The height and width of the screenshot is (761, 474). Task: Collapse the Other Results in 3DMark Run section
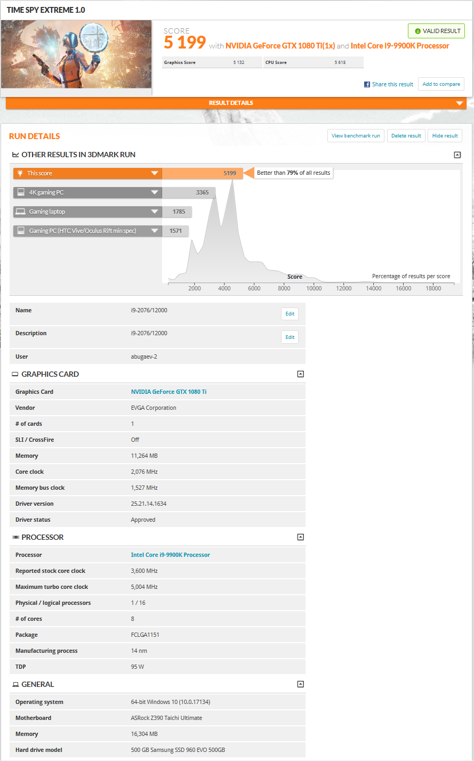pos(457,155)
